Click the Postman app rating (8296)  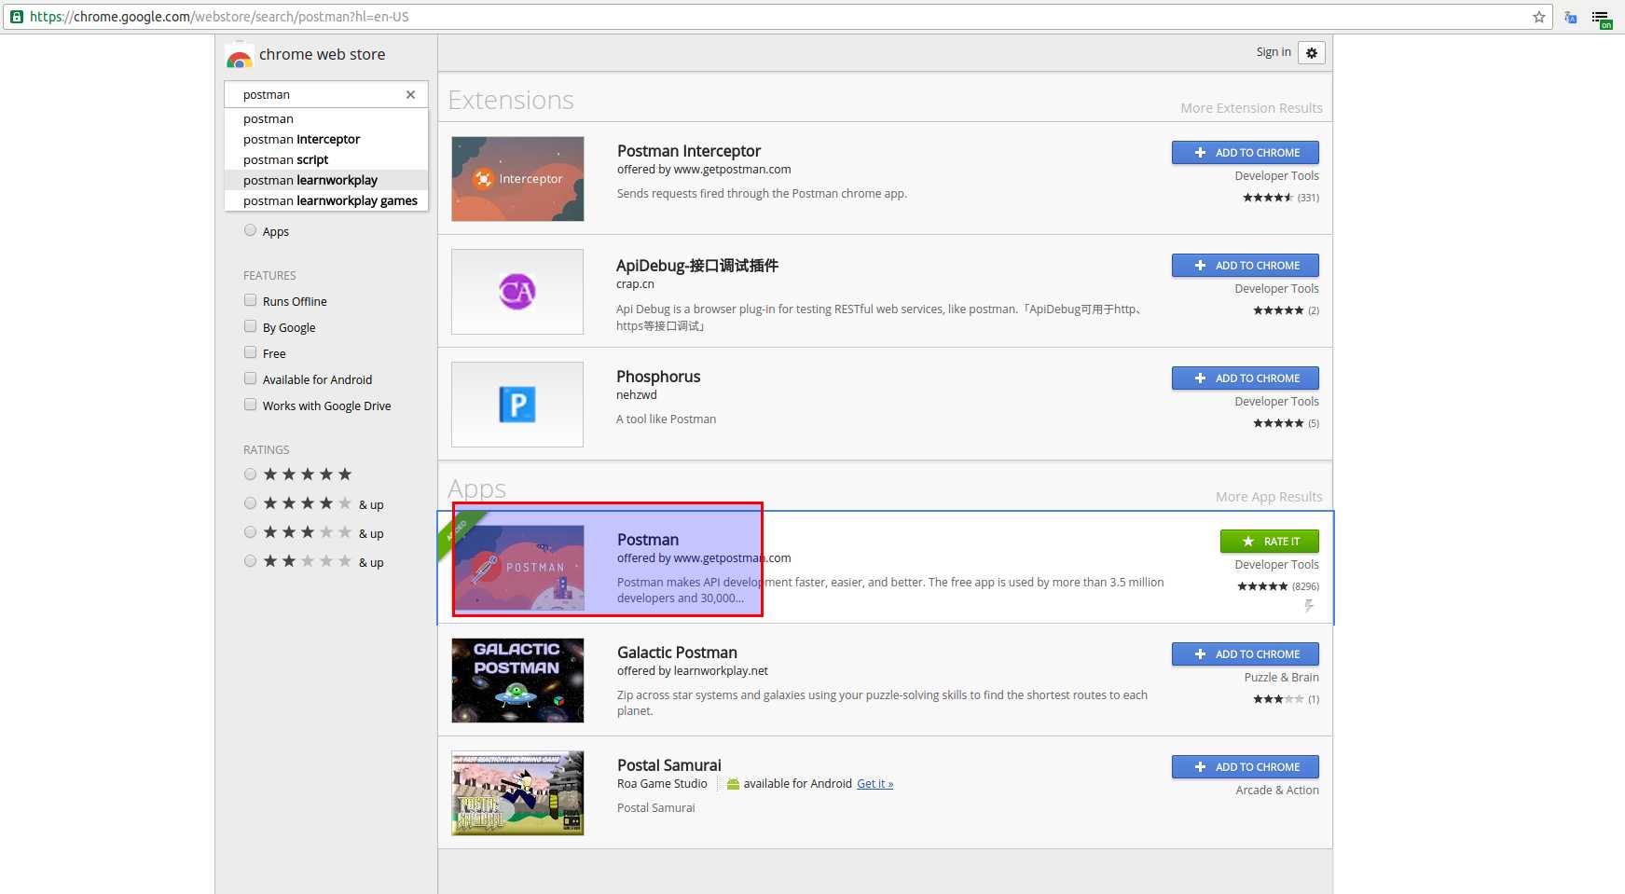pyautogui.click(x=1278, y=586)
